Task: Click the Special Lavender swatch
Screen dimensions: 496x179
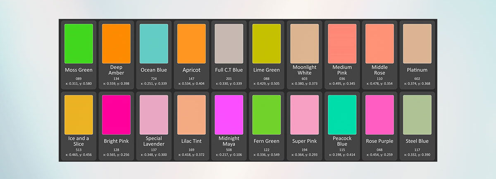Action: (154, 115)
